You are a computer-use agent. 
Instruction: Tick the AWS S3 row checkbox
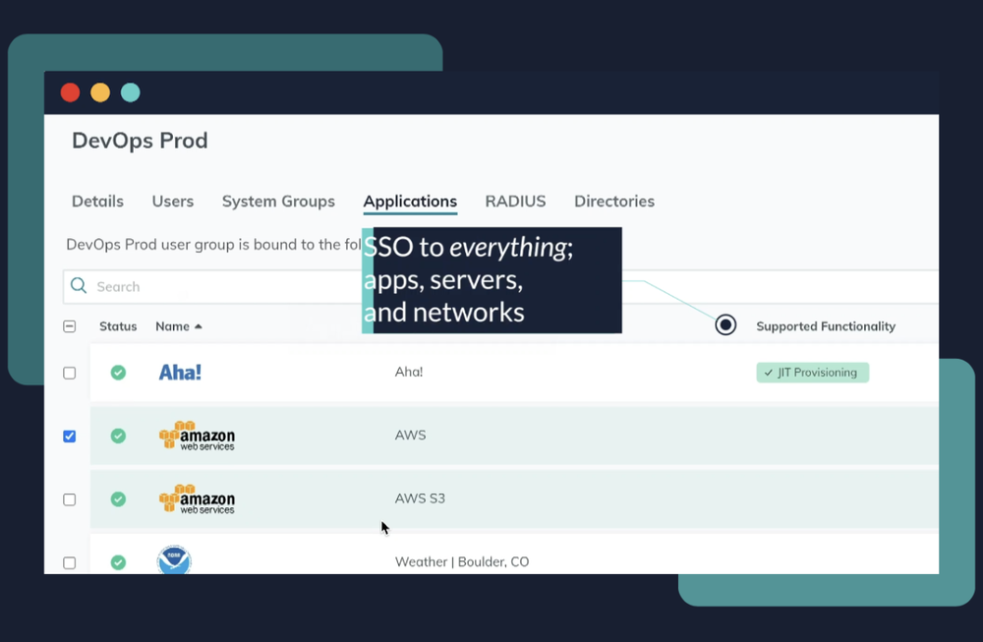click(70, 499)
